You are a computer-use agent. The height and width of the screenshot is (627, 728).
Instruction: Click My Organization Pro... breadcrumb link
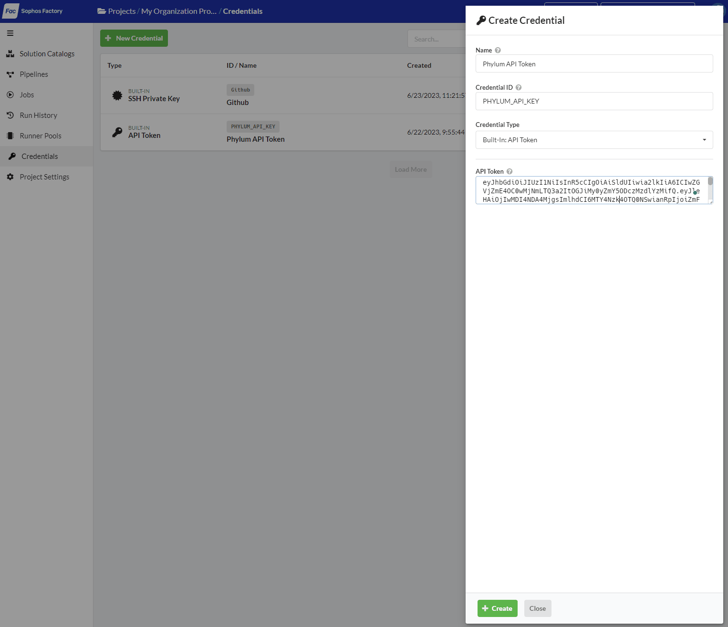pos(179,11)
